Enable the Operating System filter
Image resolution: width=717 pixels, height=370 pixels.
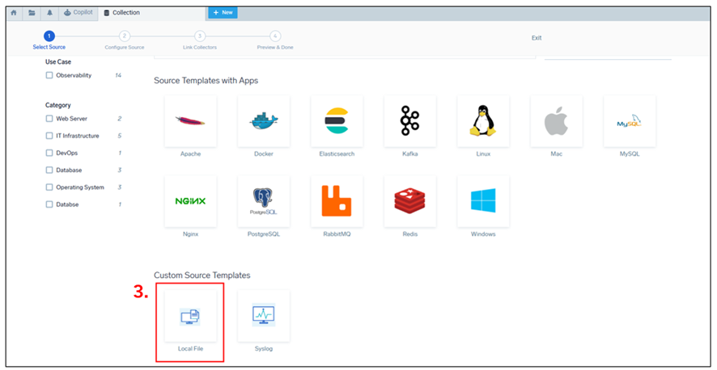(x=49, y=187)
